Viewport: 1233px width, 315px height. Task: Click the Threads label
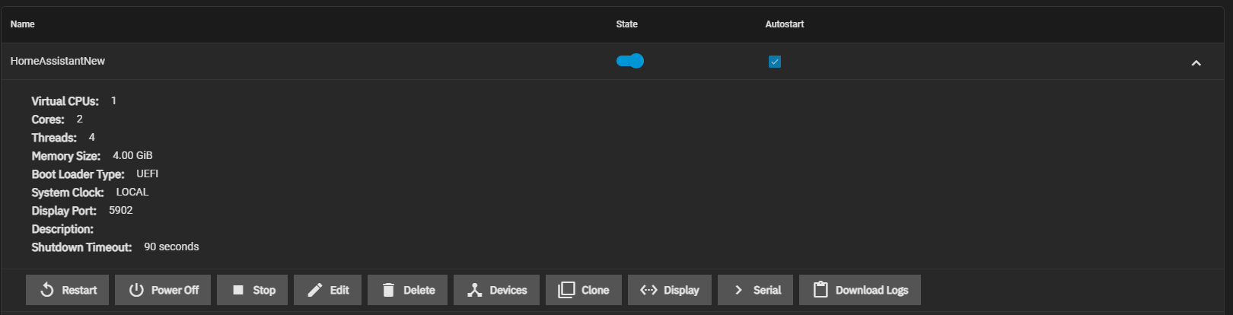coord(54,138)
